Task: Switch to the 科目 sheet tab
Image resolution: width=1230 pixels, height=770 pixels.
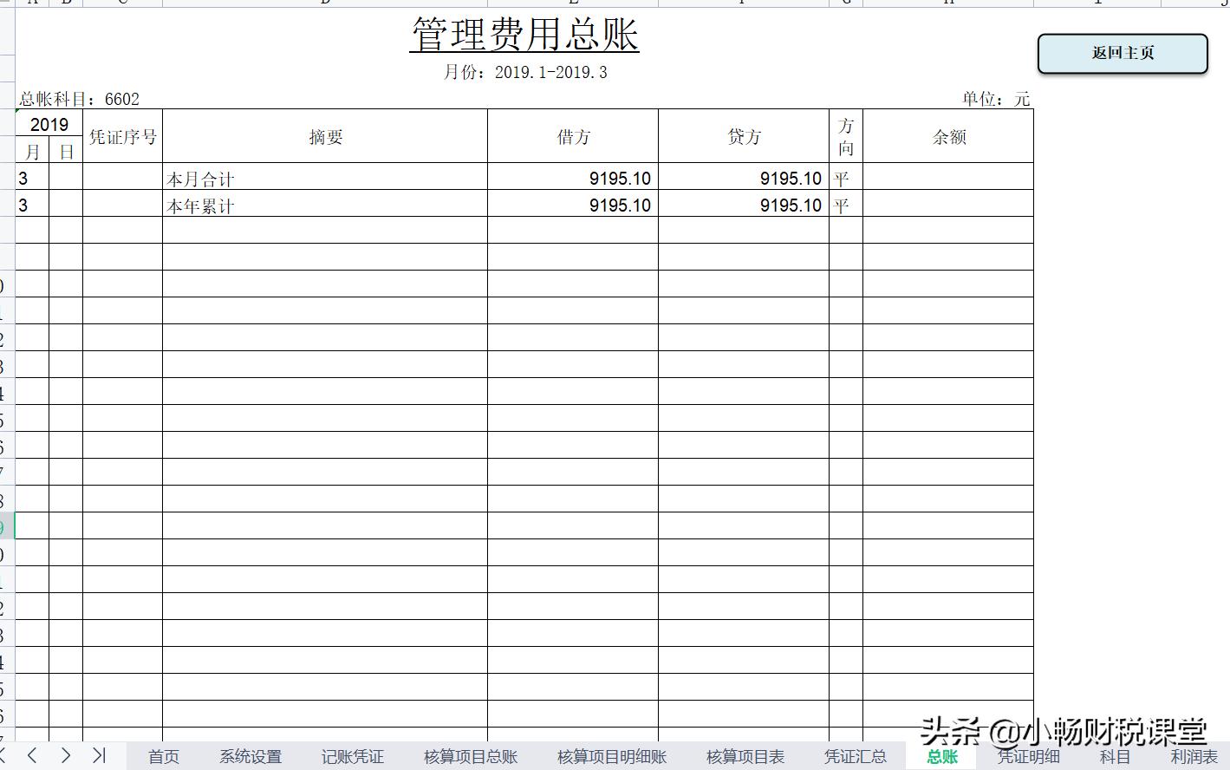Action: coord(1115,756)
